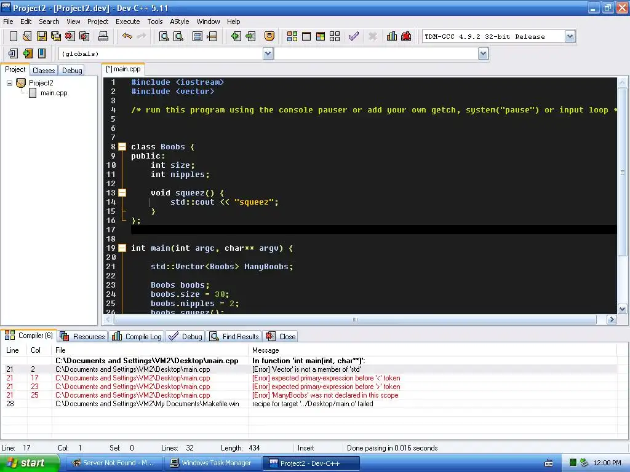Collapse the main function fold at line 19
Image resolution: width=630 pixels, height=472 pixels.
(x=122, y=248)
